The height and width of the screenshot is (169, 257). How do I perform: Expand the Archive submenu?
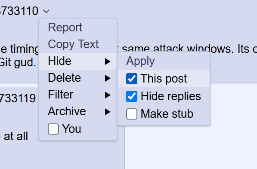(78, 112)
